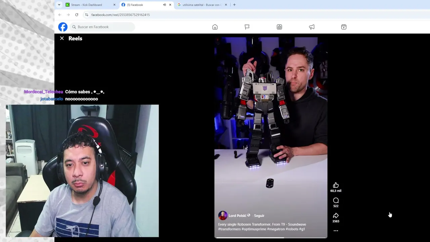
Task: Switch to the Stream - Kick Dashboard tab
Action: coord(91,5)
